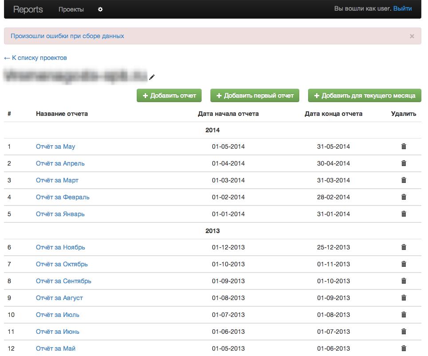Go back via К списку проектов link
This screenshot has width=428, height=356.
[x=36, y=58]
